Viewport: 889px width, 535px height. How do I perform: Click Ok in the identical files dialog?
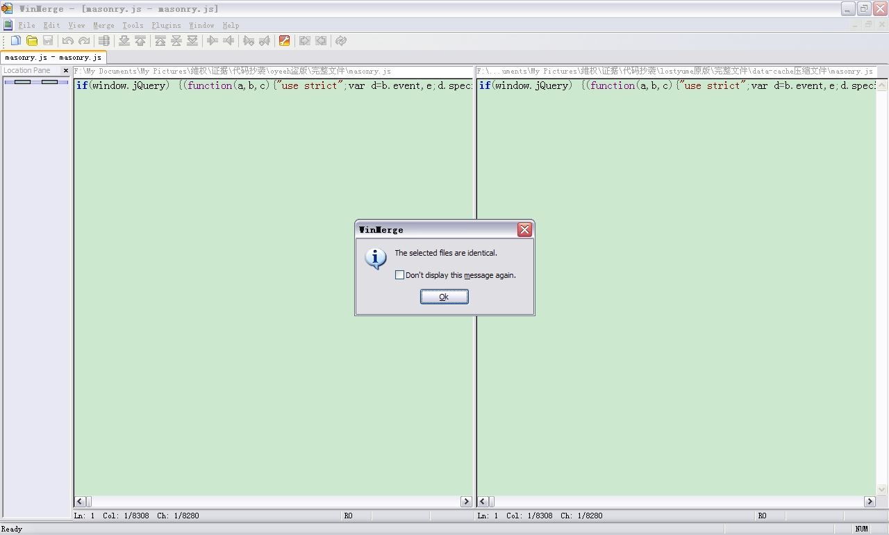[x=444, y=297]
